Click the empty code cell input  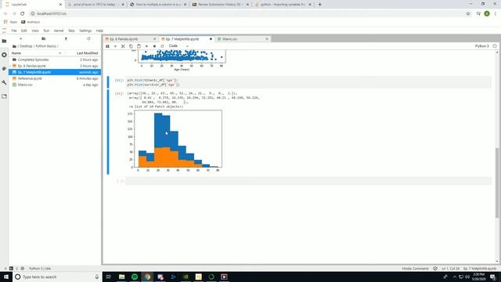pyautogui.click(x=308, y=181)
